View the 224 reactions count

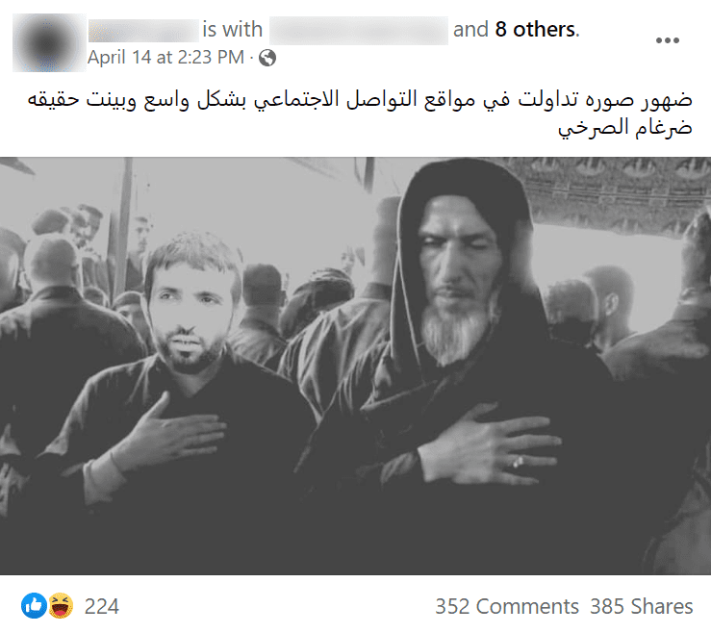(102, 606)
